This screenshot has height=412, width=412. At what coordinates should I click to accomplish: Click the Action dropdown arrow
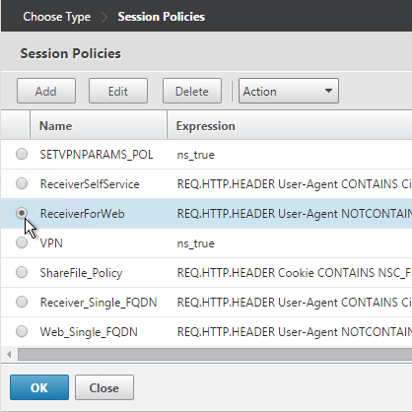tap(328, 91)
